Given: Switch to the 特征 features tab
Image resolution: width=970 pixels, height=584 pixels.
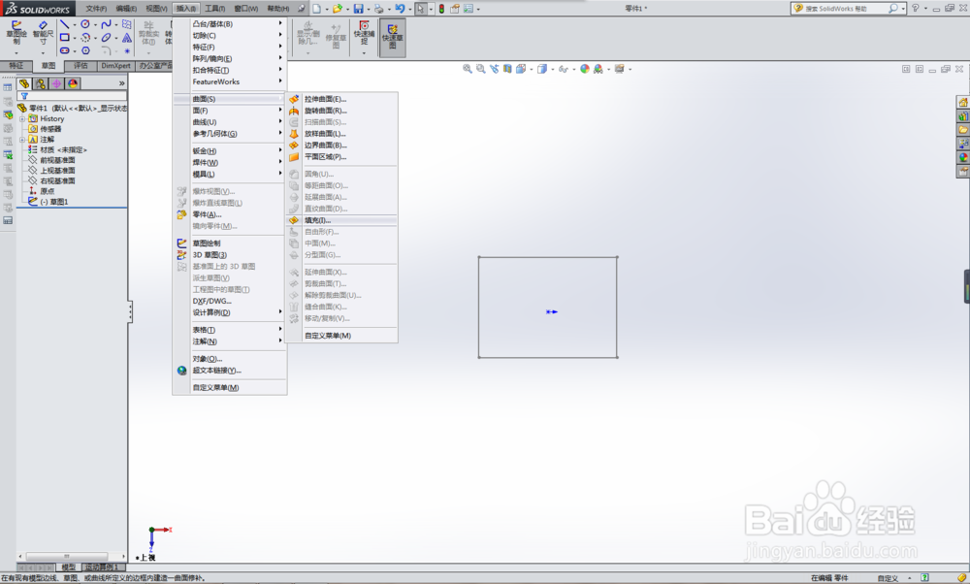Looking at the screenshot, I should (x=16, y=66).
